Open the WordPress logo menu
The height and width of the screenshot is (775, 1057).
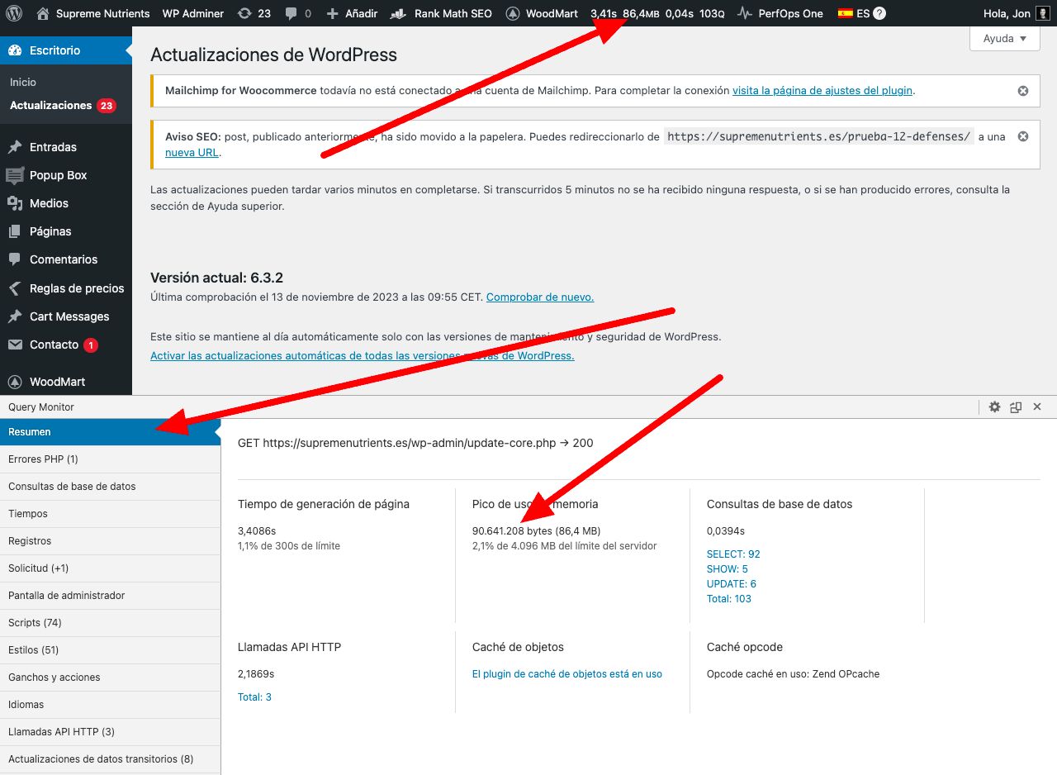14,13
